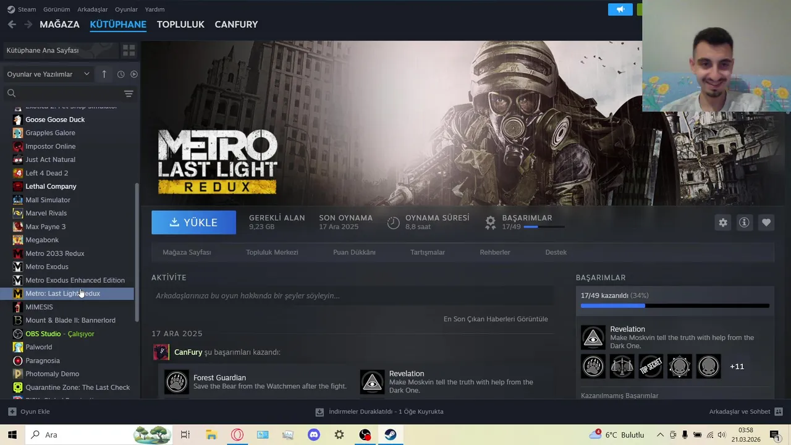Open advanced filter options icon
The width and height of the screenshot is (791, 445).
tap(129, 93)
